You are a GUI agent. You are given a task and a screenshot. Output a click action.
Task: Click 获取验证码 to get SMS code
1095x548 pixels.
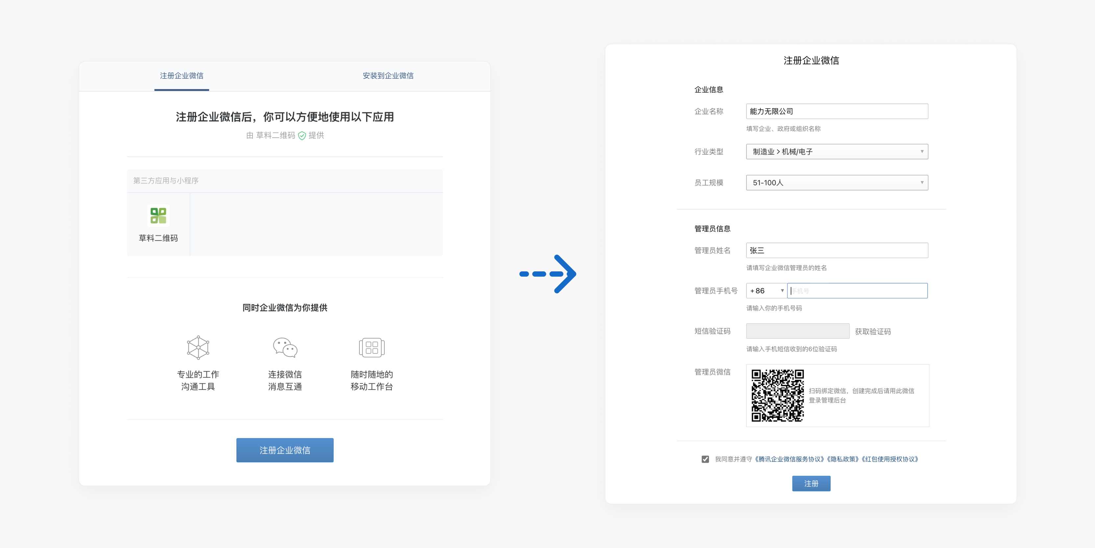pyautogui.click(x=873, y=331)
